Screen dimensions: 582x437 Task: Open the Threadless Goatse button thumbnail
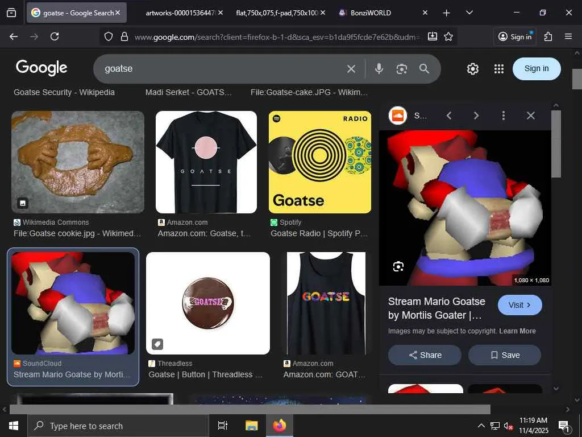pyautogui.click(x=208, y=303)
